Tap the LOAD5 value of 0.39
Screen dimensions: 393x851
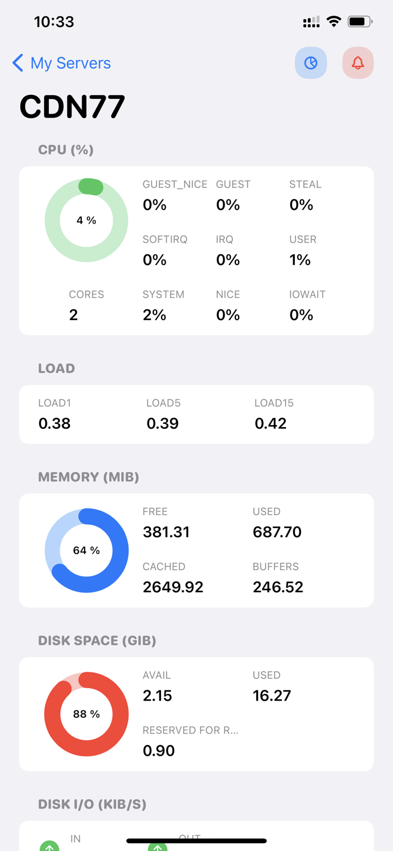pyautogui.click(x=163, y=423)
